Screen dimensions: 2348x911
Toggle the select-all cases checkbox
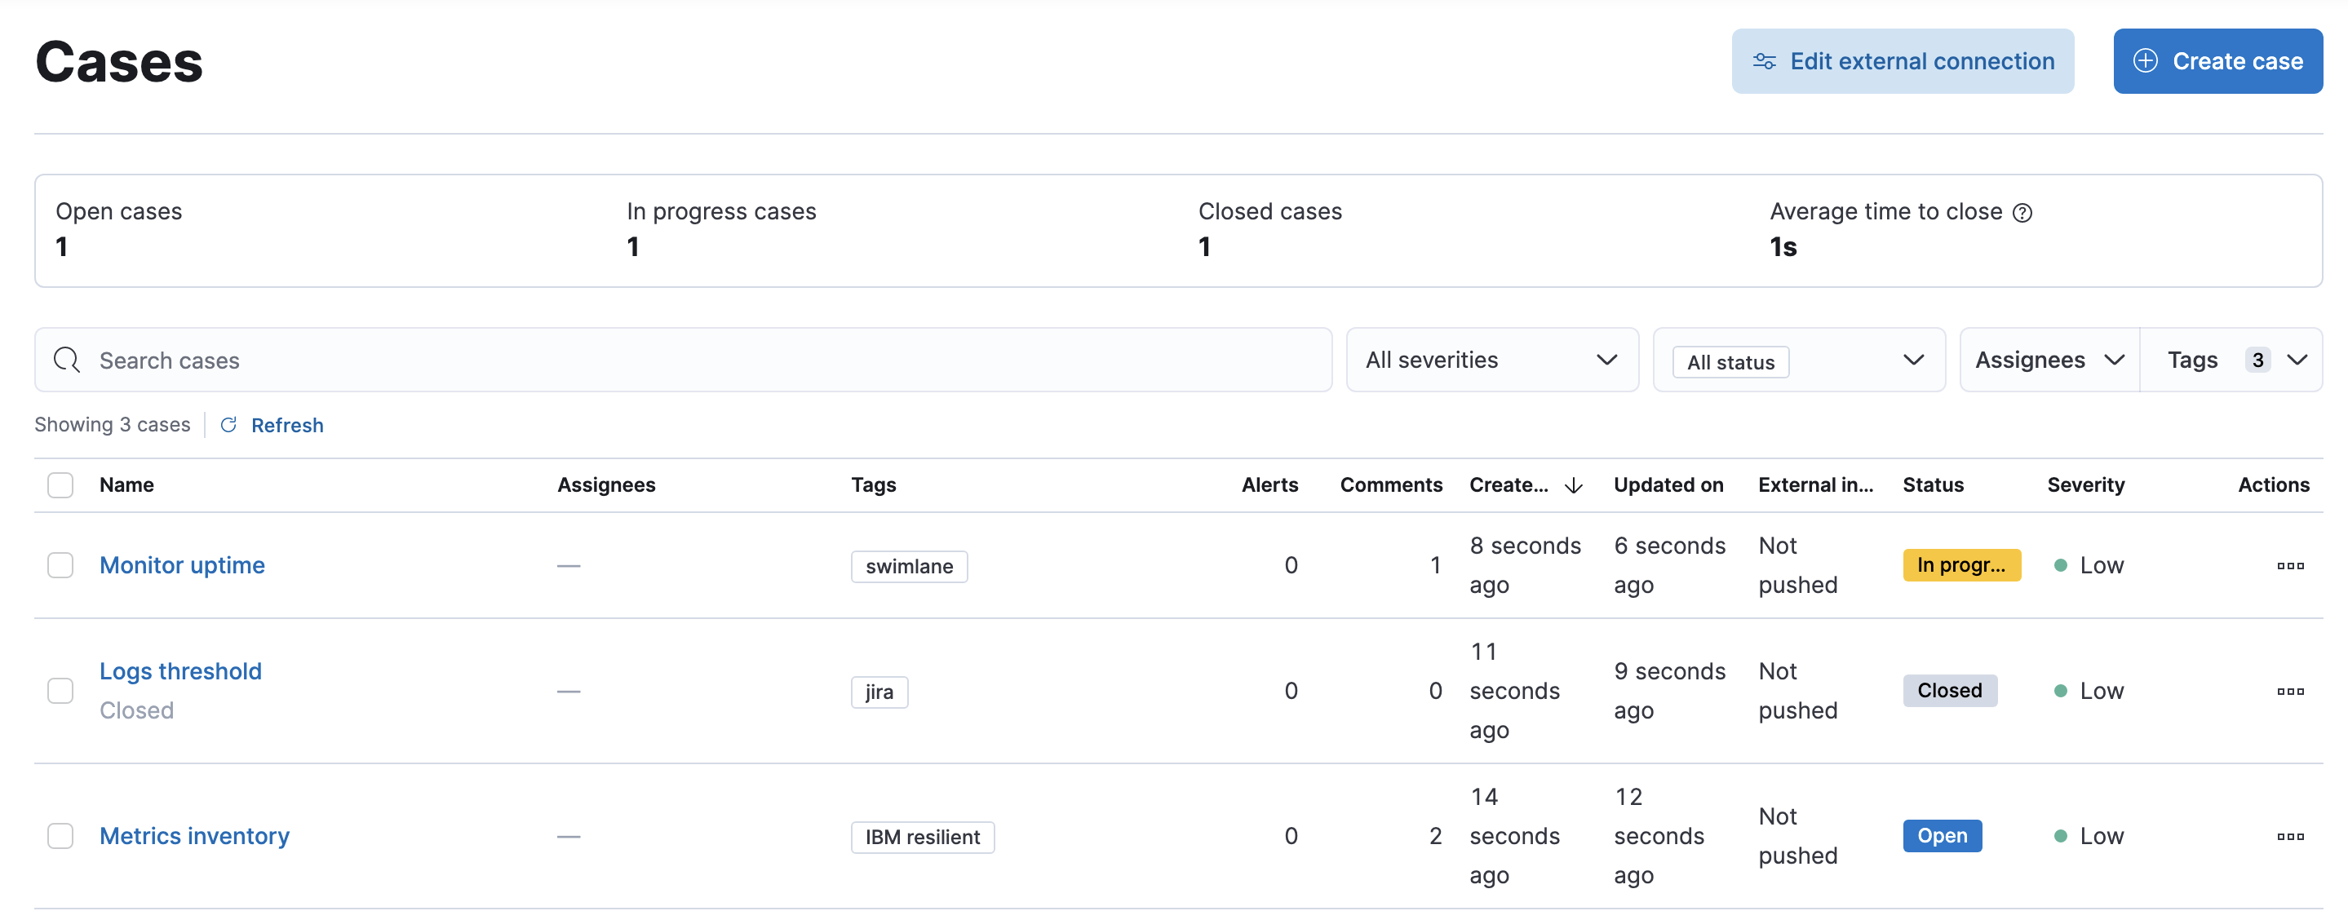coord(60,485)
